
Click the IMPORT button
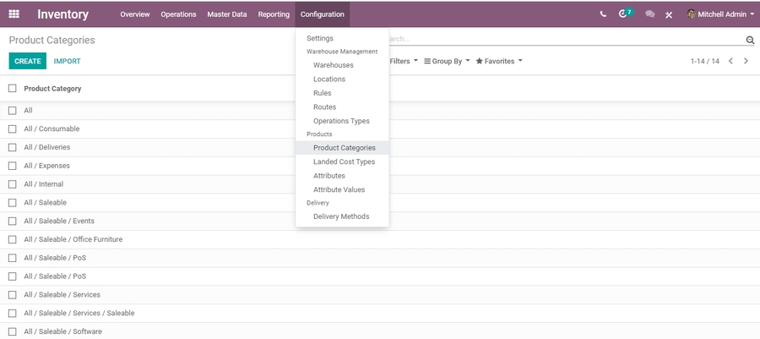68,61
